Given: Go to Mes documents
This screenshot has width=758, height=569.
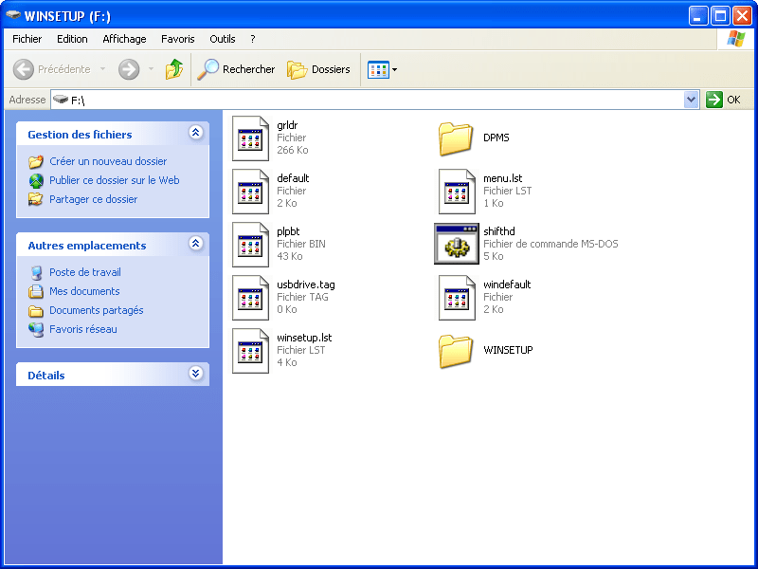Looking at the screenshot, I should click(x=84, y=291).
